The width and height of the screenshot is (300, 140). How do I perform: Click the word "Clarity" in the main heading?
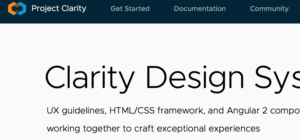point(90,78)
